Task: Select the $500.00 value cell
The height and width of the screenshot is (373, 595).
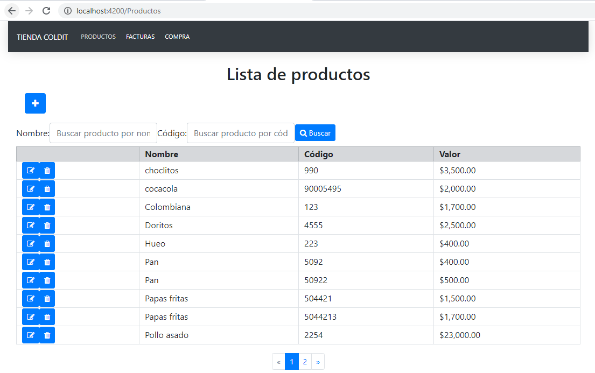Action: 507,280
